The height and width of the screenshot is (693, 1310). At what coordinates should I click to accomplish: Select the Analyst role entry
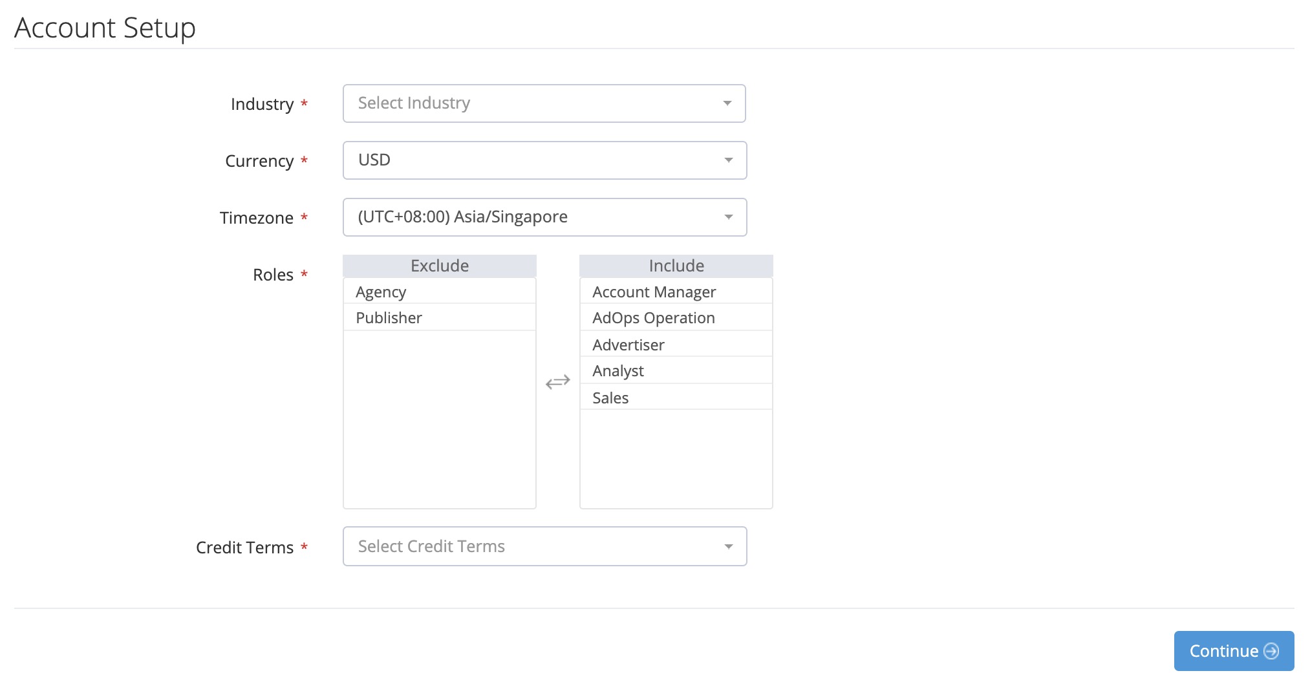pyautogui.click(x=676, y=371)
